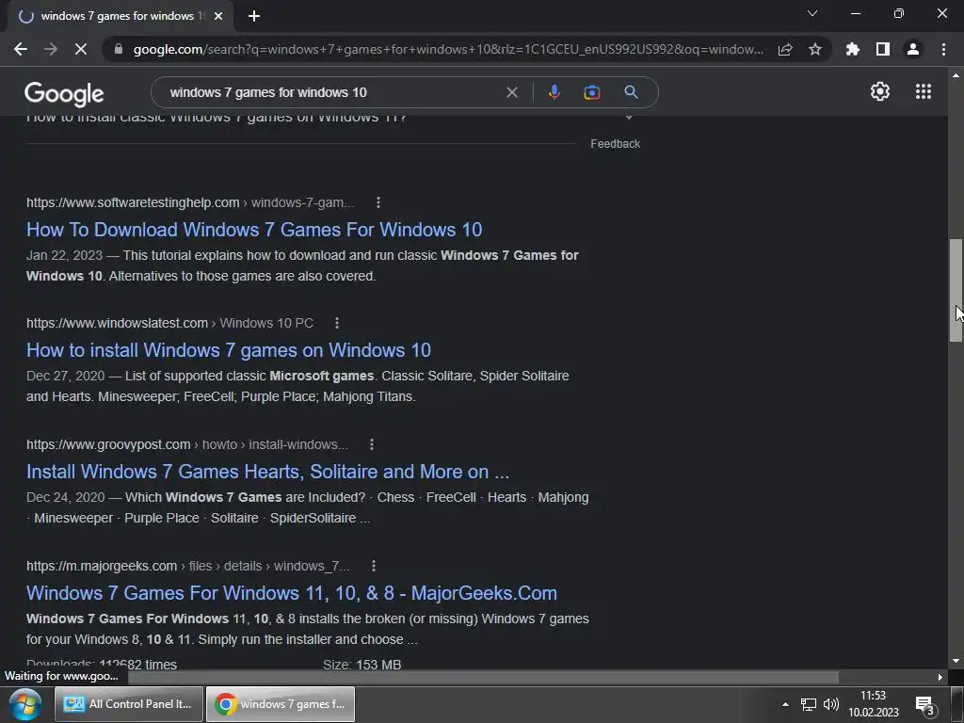Open Google quick settings gear
The height and width of the screenshot is (723, 964).
pos(880,91)
